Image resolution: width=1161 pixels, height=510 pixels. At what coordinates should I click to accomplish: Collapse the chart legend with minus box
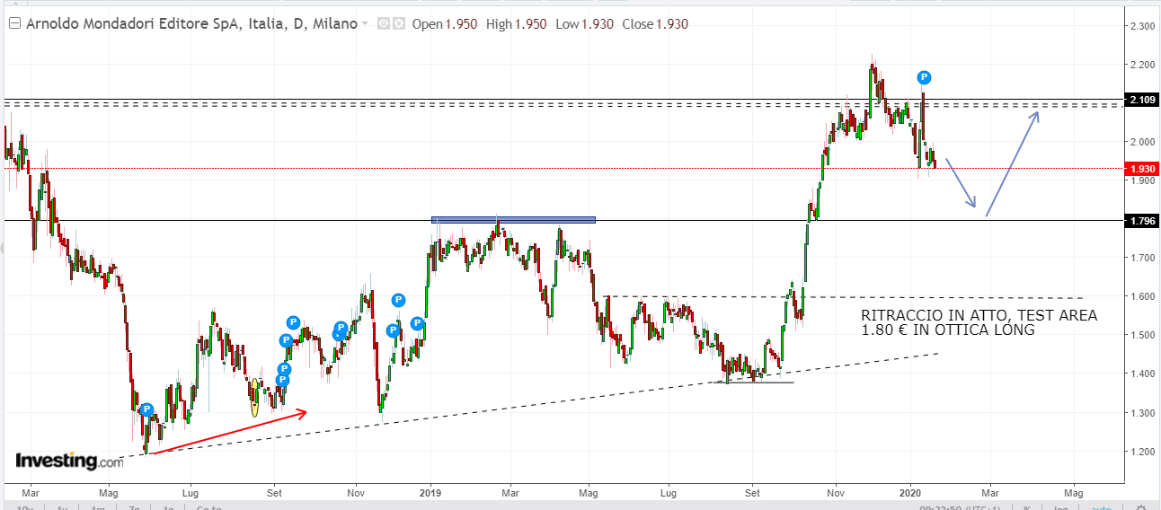[x=13, y=24]
